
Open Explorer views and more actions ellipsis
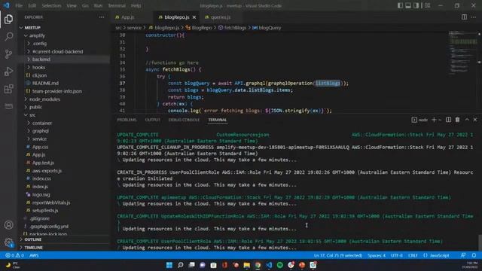tap(102, 17)
